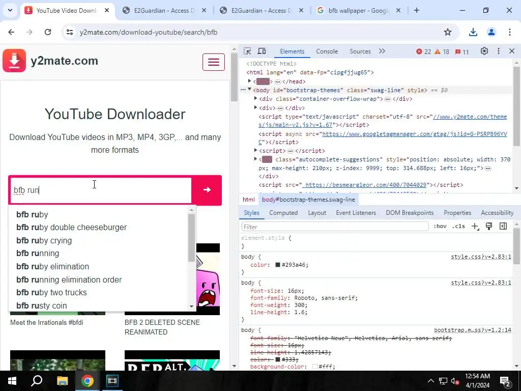The width and height of the screenshot is (521, 391).
Task: Open the DOM Breakpoints tab
Action: point(410,213)
